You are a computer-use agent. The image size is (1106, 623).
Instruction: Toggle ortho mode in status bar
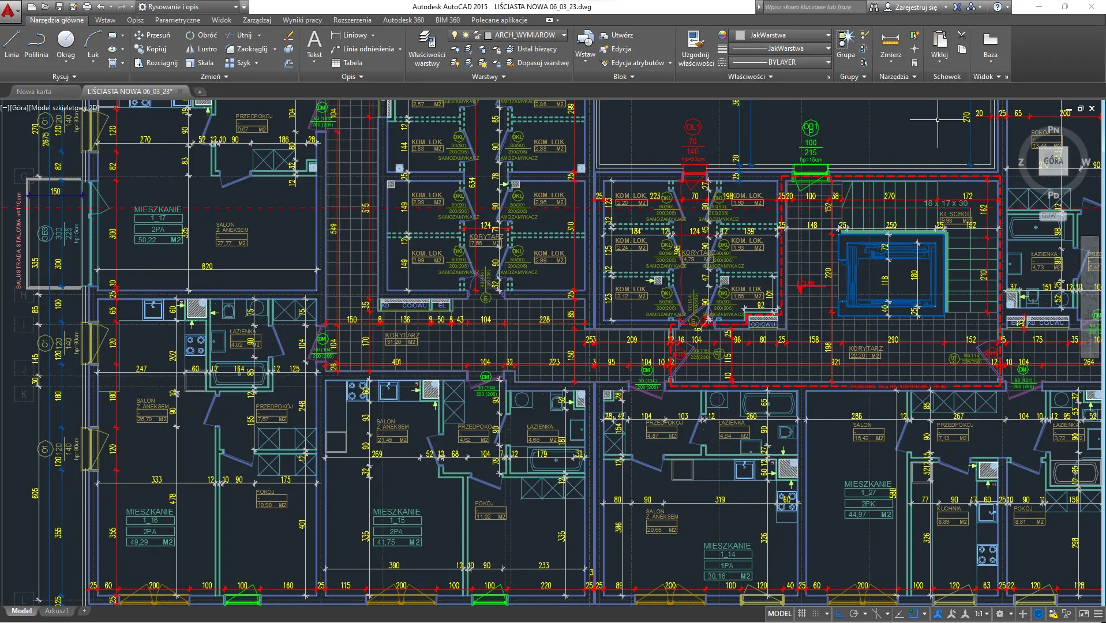pos(840,614)
